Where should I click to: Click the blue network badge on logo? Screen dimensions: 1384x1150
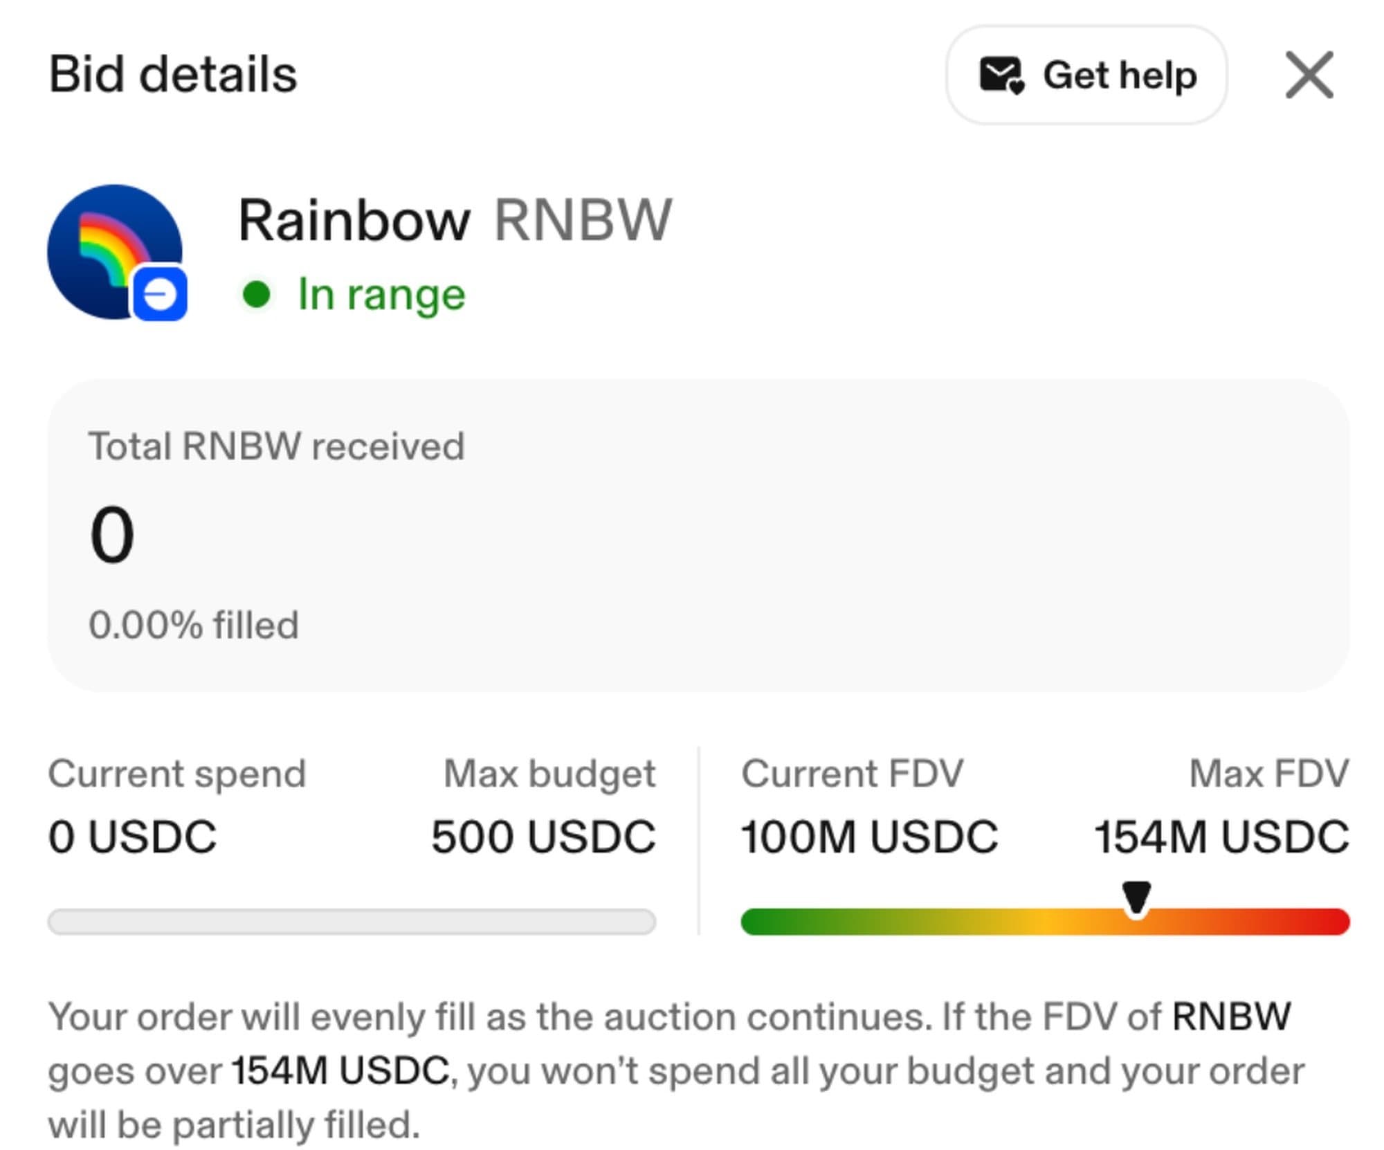(160, 295)
